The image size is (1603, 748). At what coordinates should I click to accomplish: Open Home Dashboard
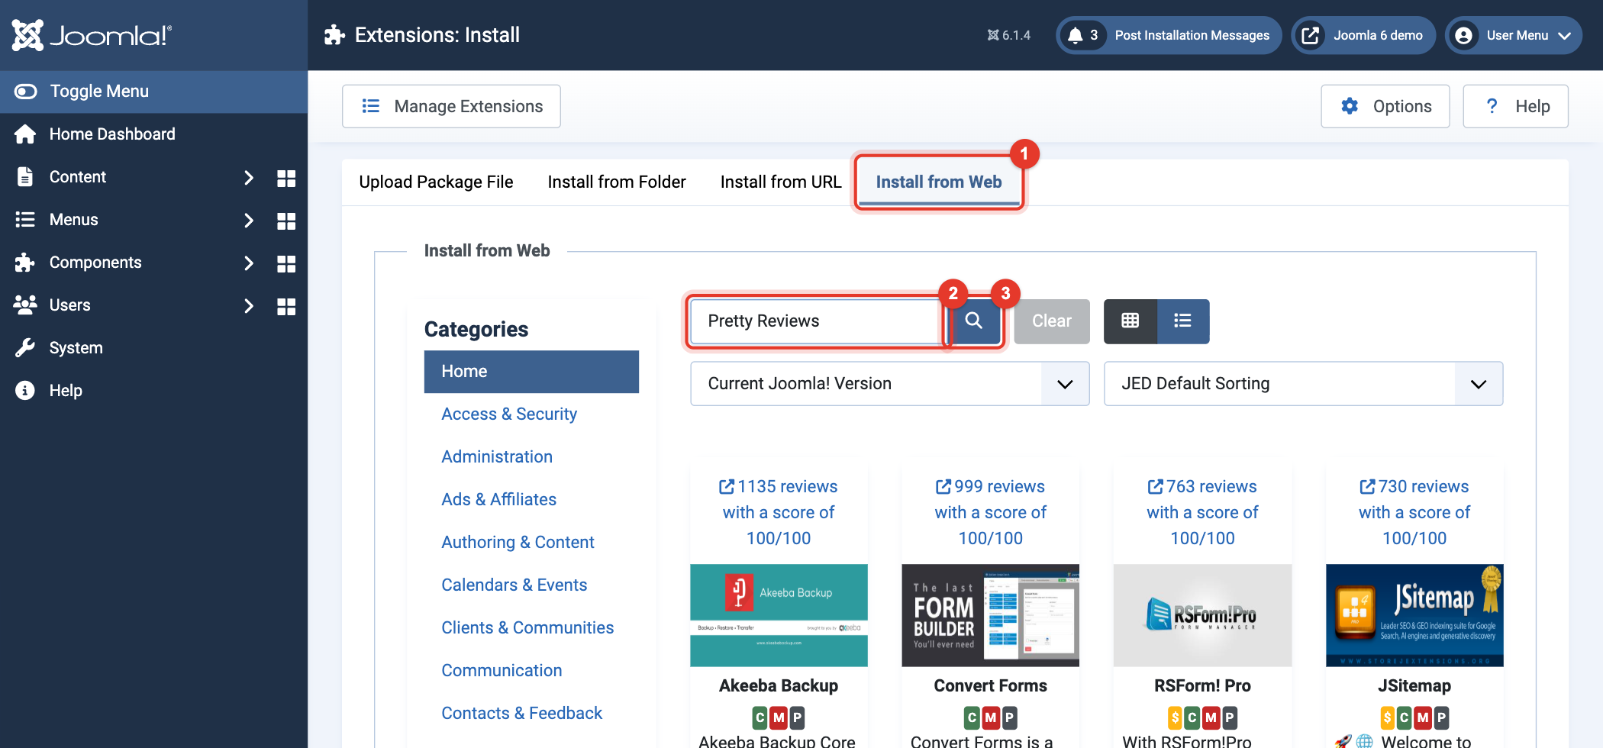coord(153,134)
